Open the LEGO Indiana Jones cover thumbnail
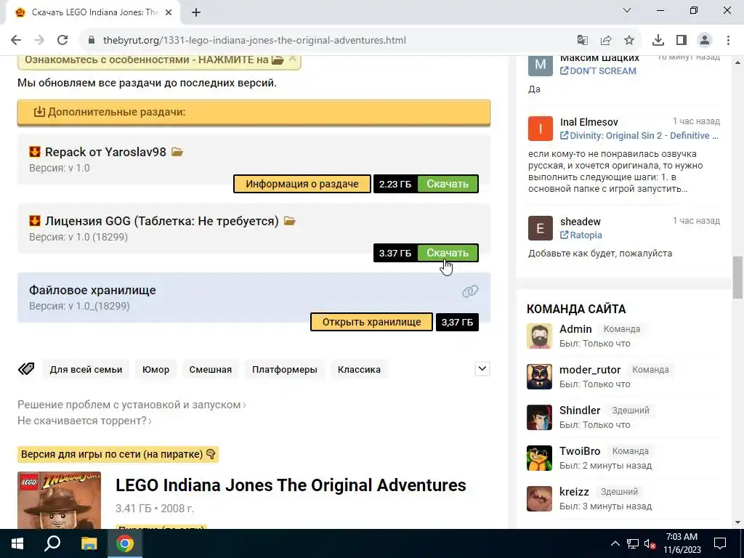Screen dimensions: 744x558 click(60, 500)
